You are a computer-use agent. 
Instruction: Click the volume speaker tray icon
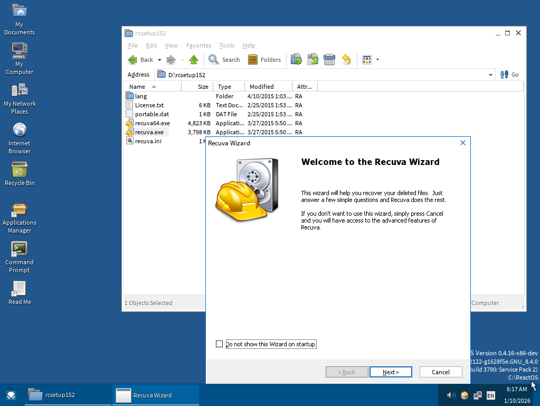tap(451, 395)
